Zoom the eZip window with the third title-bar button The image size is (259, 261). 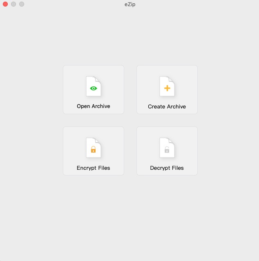22,4
